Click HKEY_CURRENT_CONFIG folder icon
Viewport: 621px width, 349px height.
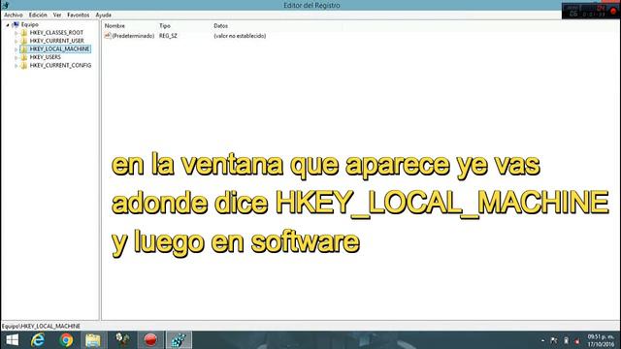pyautogui.click(x=24, y=65)
